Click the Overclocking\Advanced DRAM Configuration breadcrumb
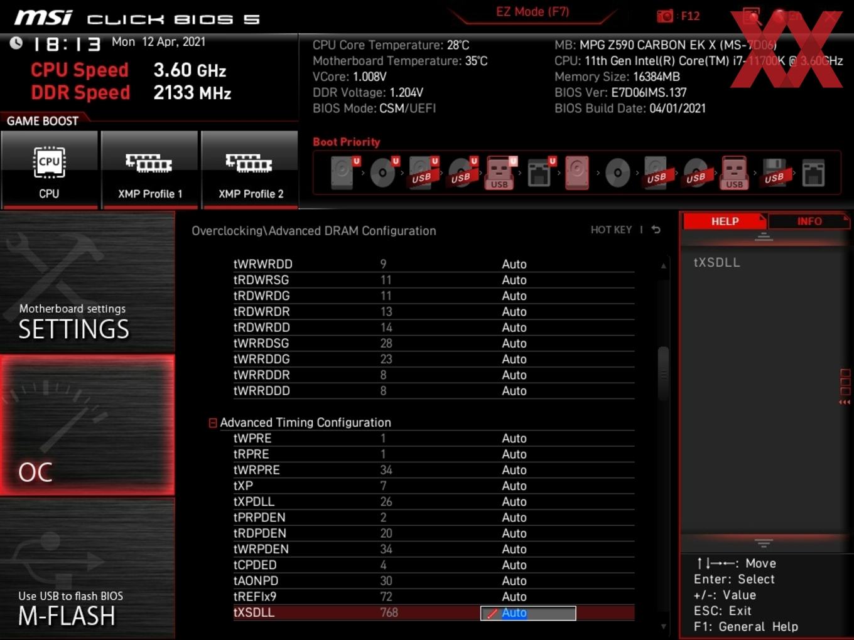 pyautogui.click(x=313, y=231)
